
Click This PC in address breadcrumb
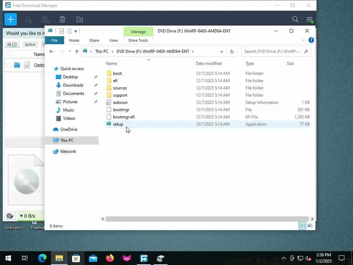[102, 51]
